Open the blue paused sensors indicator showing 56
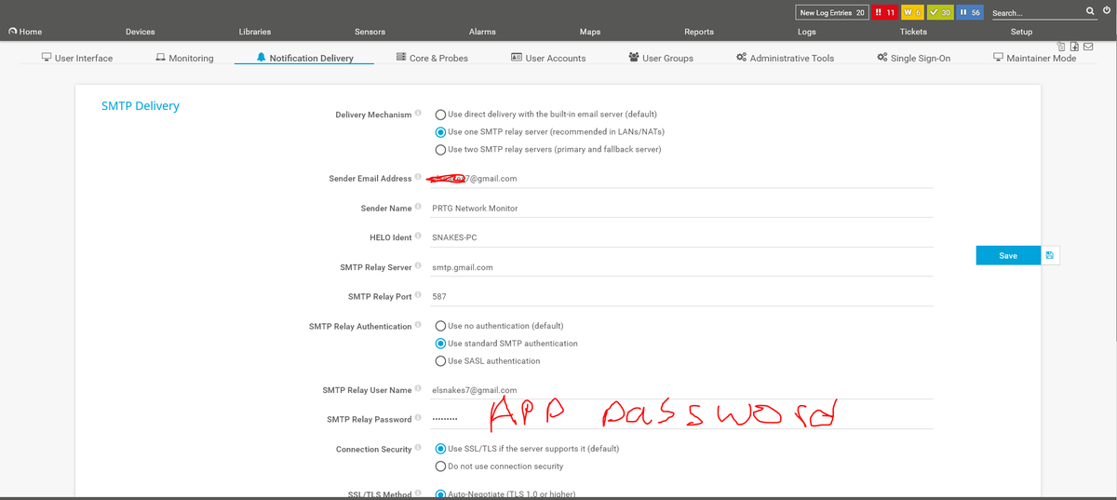The image size is (1117, 500). point(969,12)
